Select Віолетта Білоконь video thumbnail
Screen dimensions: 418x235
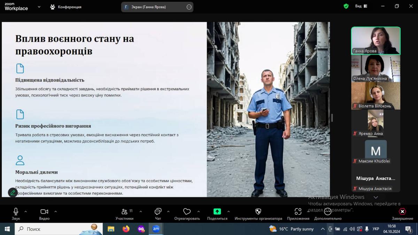point(376,96)
